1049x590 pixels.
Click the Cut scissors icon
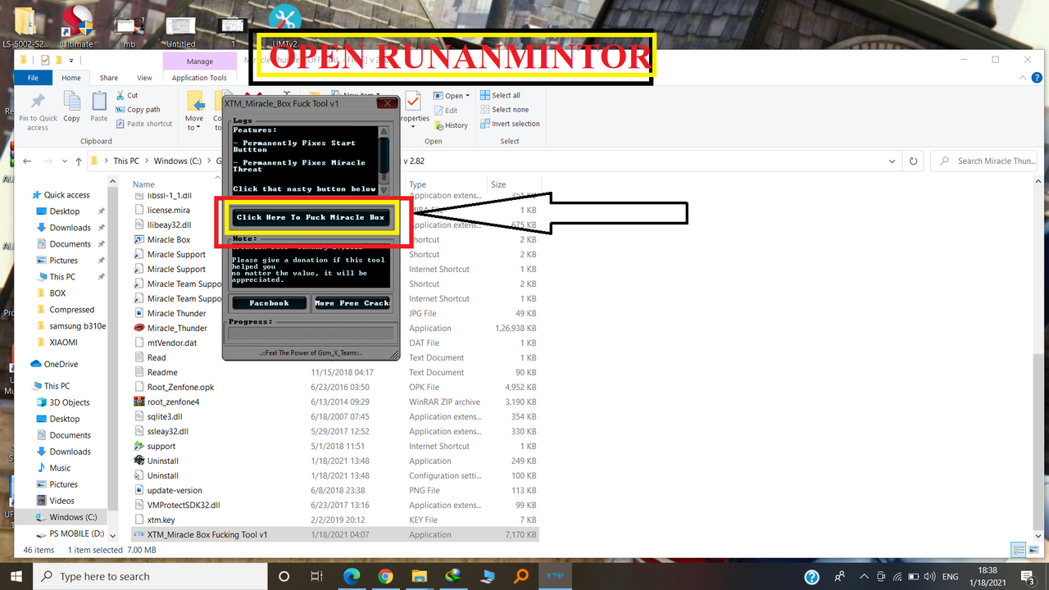click(120, 96)
